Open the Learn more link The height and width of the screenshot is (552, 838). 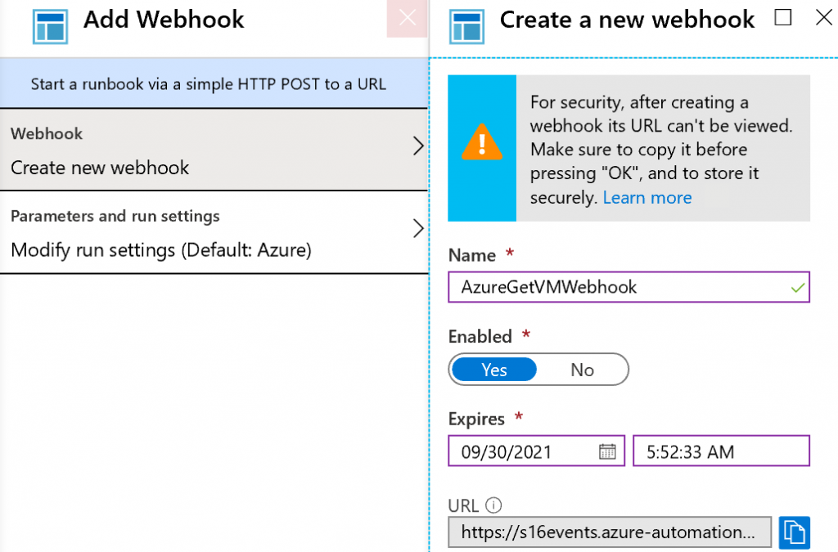(647, 198)
